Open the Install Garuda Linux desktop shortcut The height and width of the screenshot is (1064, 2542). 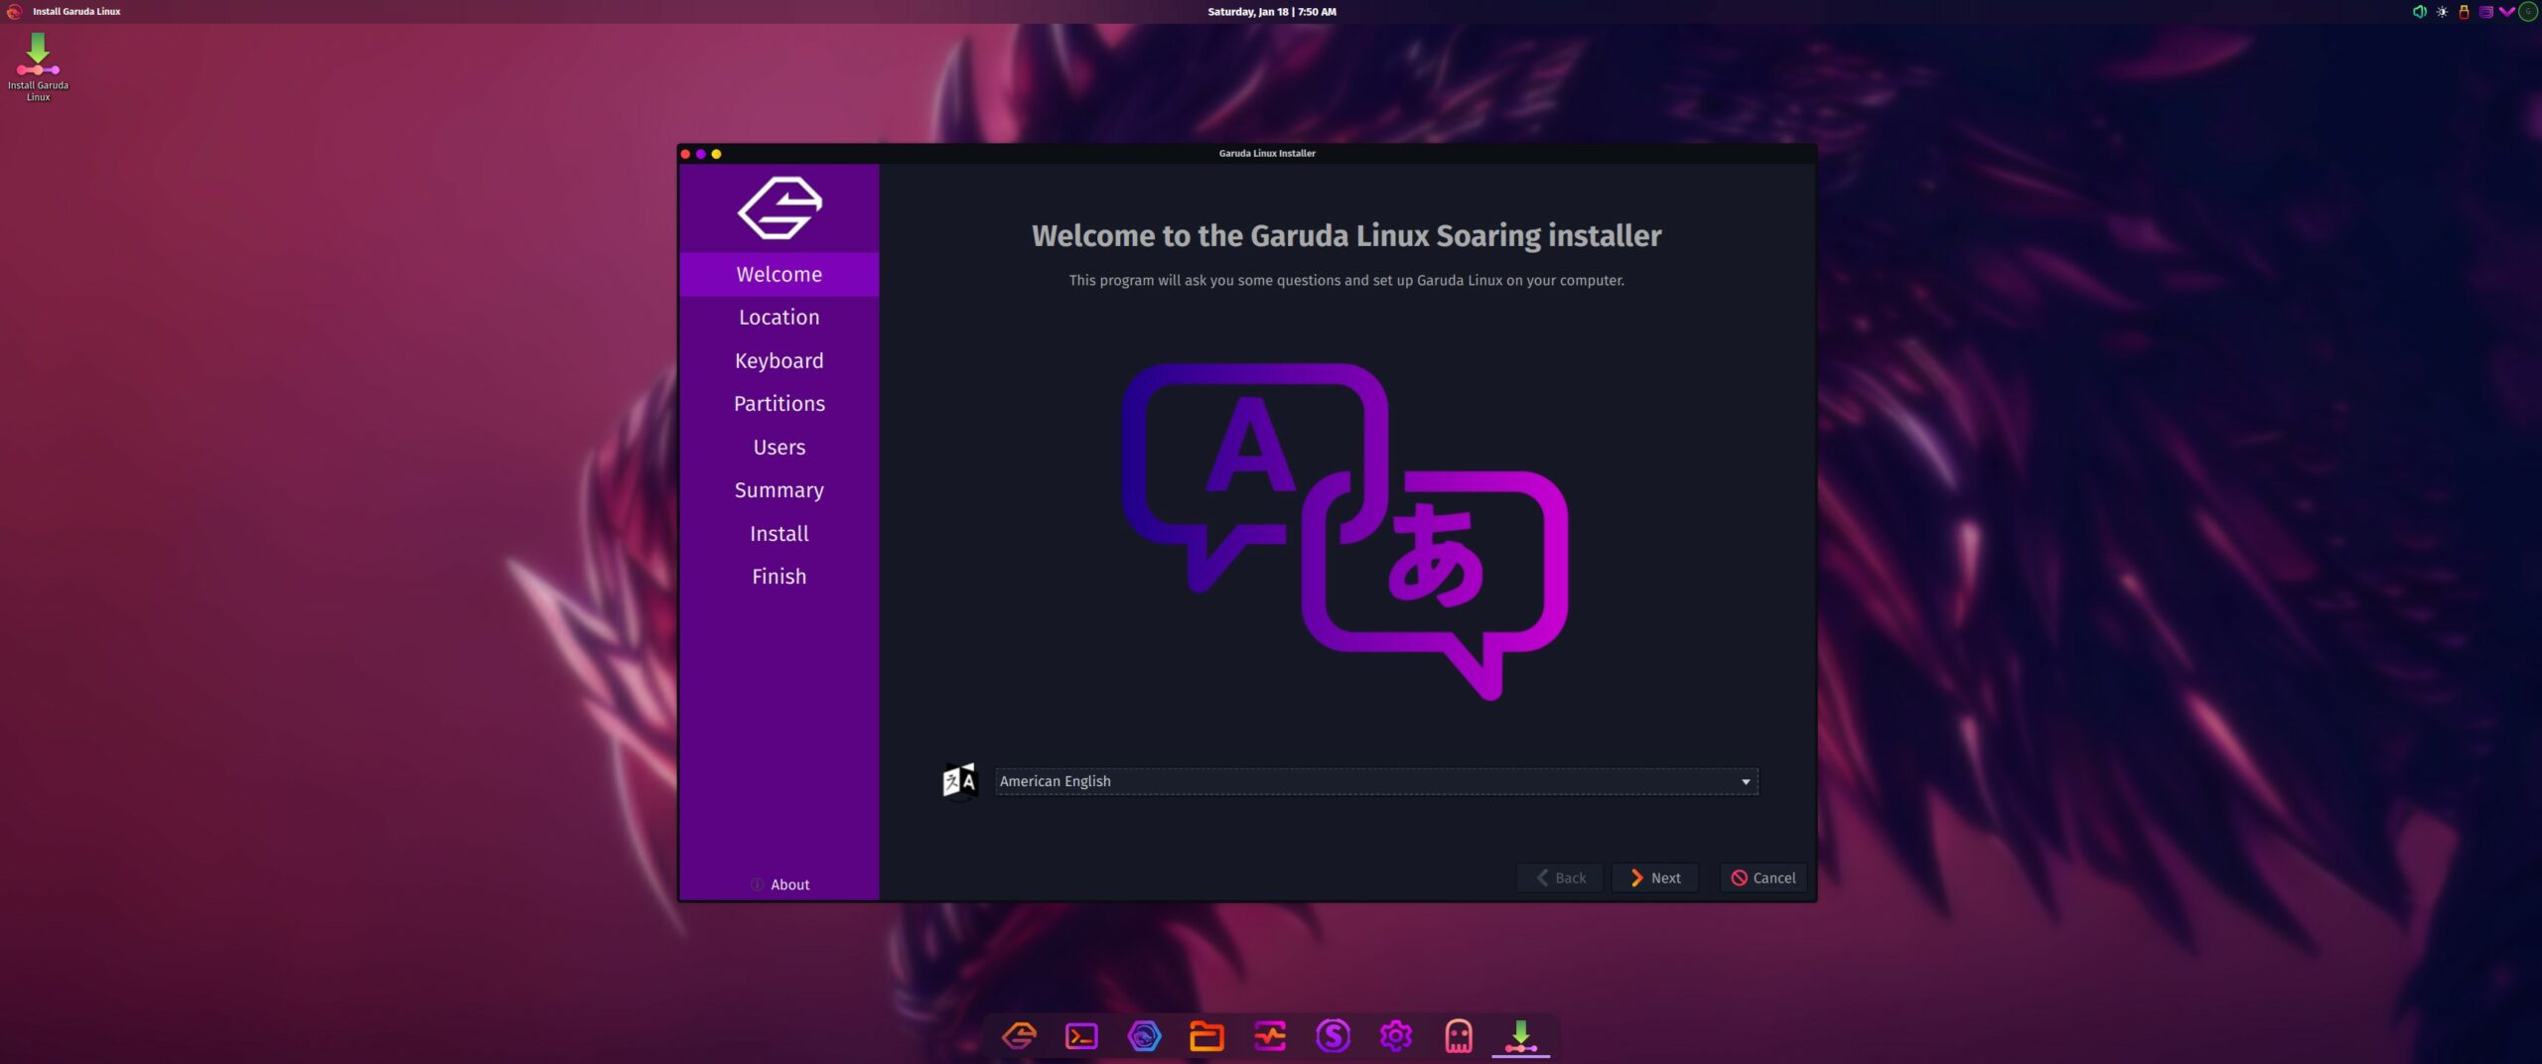coord(38,66)
